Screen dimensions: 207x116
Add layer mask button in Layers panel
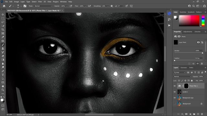click(x=186, y=114)
